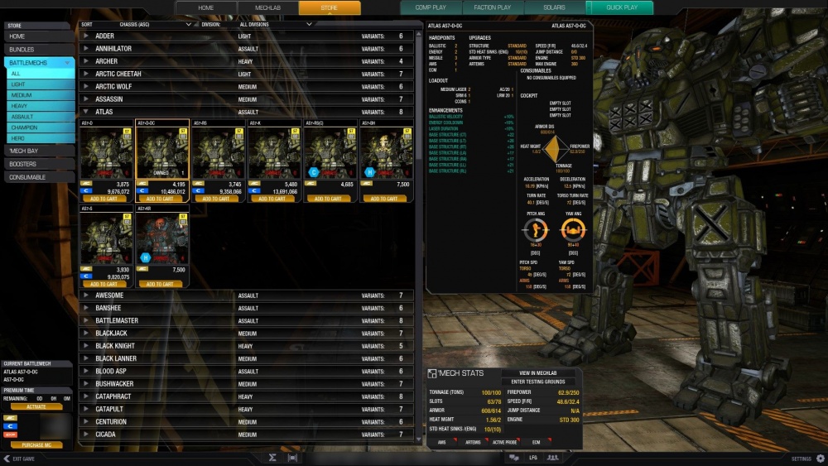Click the yaw angle gauge icon

click(573, 229)
